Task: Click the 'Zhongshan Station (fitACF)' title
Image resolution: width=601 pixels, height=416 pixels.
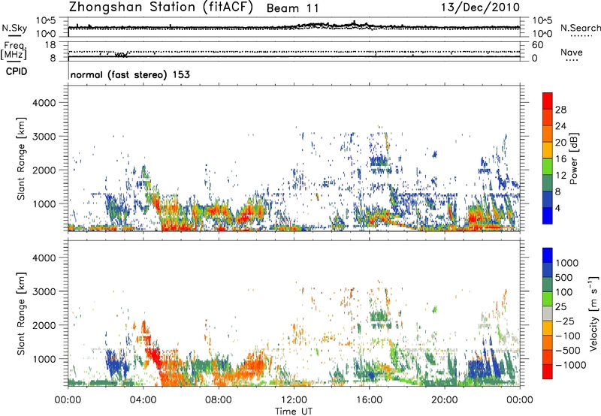Action: 161,8
